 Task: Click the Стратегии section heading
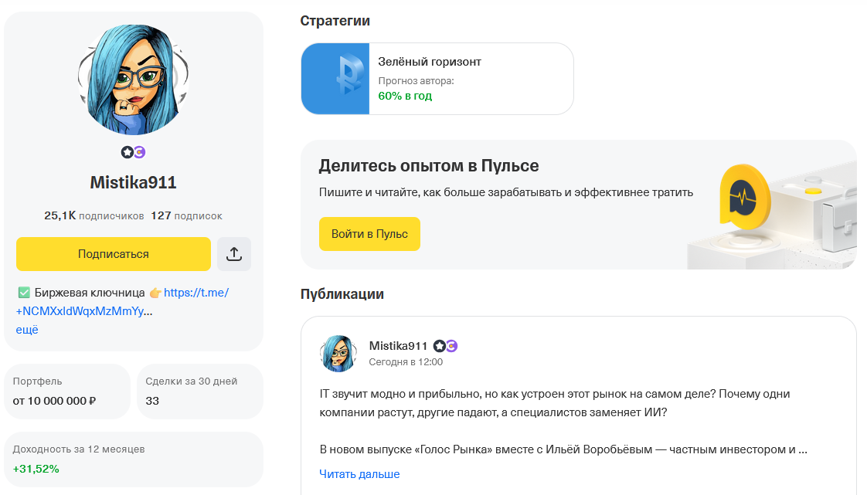[335, 21]
